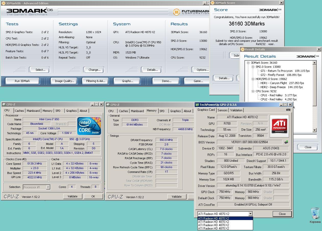Select the last ATI Radeon HD 4870 X2 list entry
This screenshot has width=322, height=231.
[225, 228]
